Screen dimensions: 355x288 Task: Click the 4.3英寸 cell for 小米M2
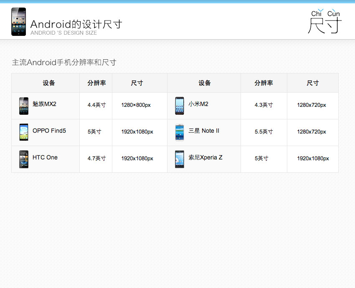click(264, 105)
